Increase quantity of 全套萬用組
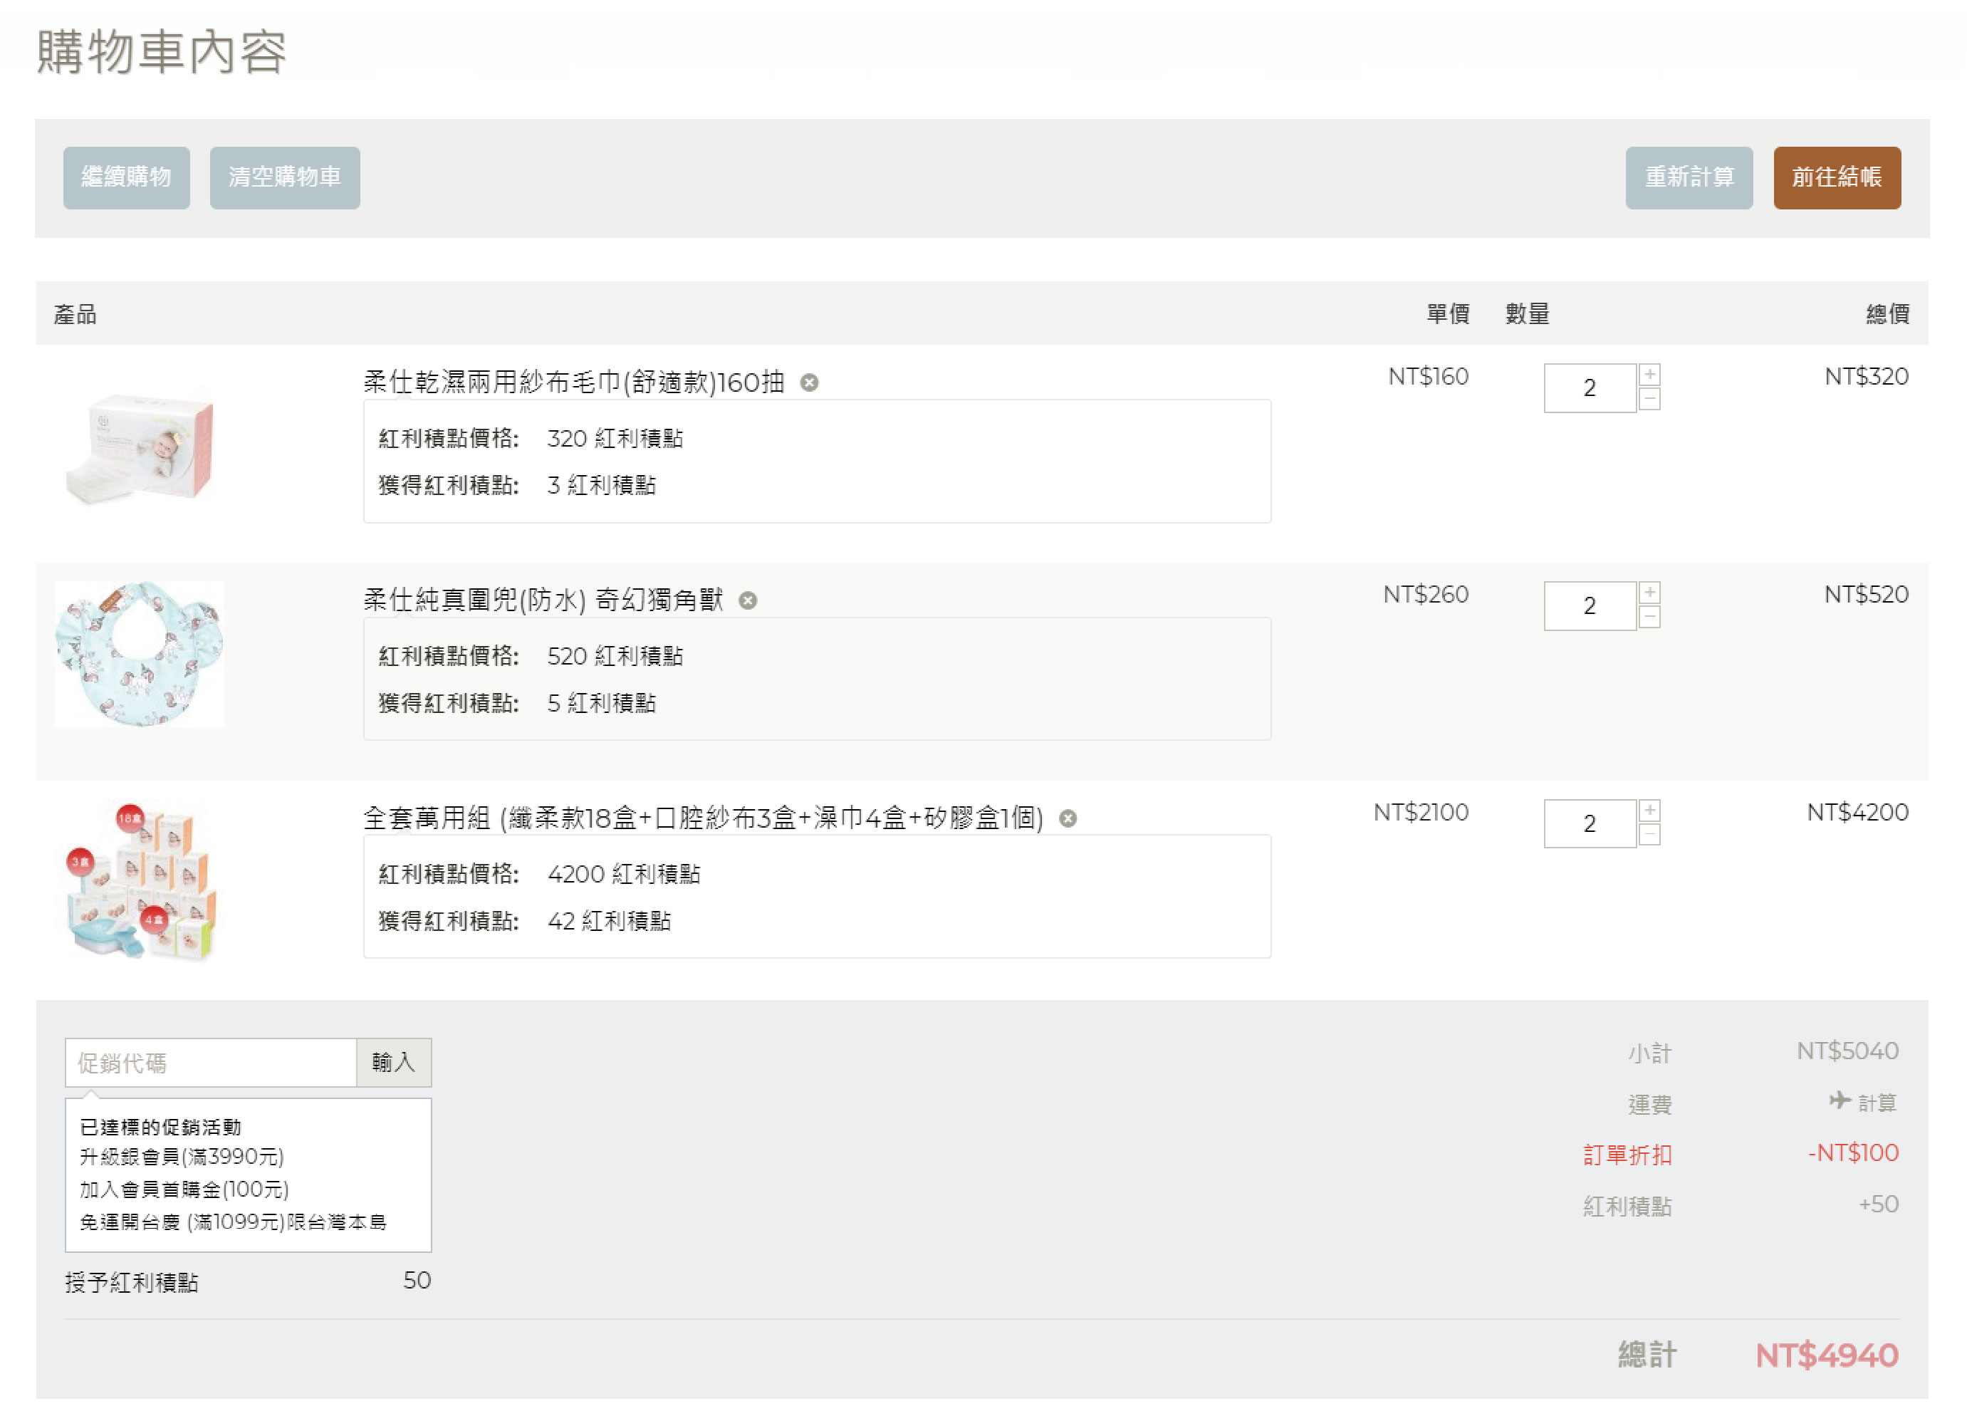Viewport: 1967px width, 1411px height. (x=1649, y=810)
